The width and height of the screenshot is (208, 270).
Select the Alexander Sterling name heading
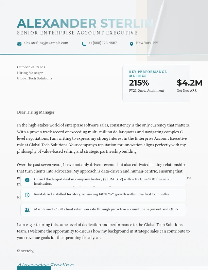click(x=85, y=23)
